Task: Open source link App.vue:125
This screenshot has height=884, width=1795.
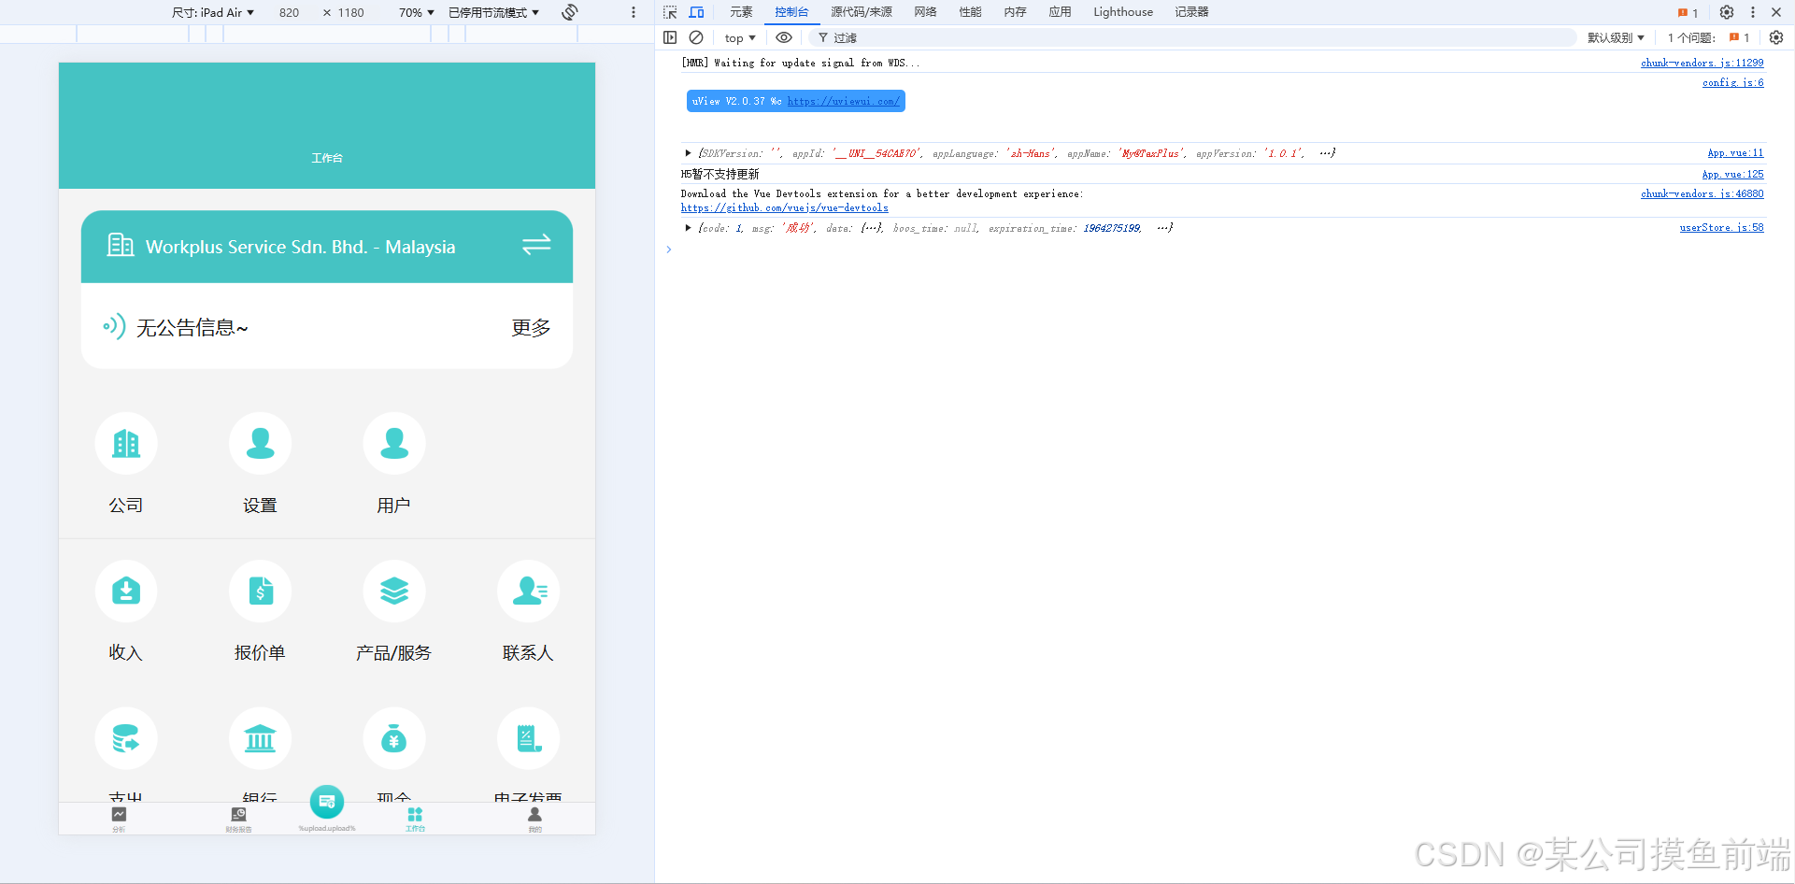Action: click(x=1732, y=175)
